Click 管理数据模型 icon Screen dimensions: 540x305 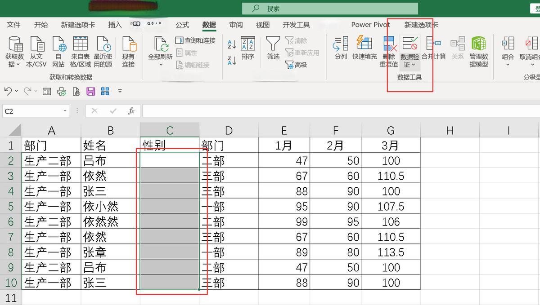tap(479, 44)
